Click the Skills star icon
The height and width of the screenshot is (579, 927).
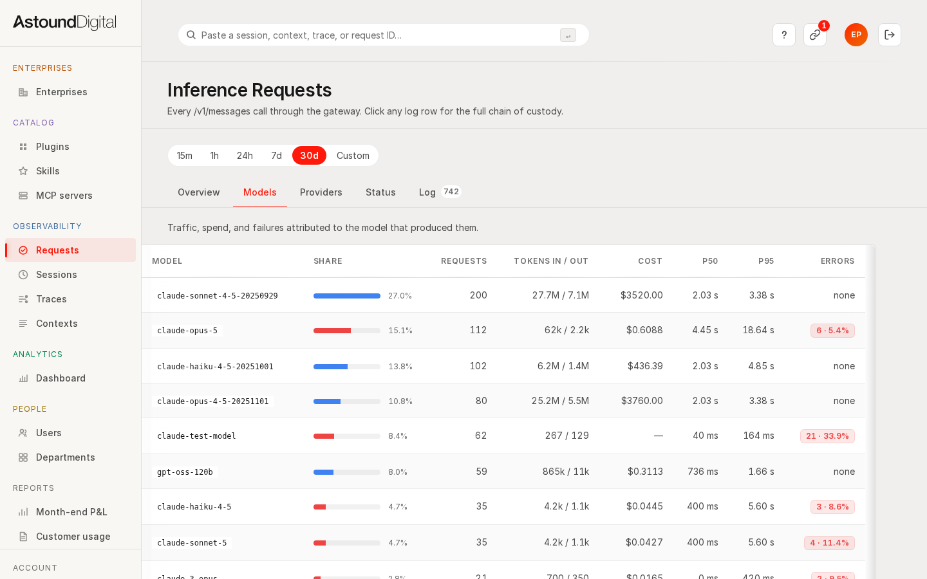pyautogui.click(x=23, y=171)
